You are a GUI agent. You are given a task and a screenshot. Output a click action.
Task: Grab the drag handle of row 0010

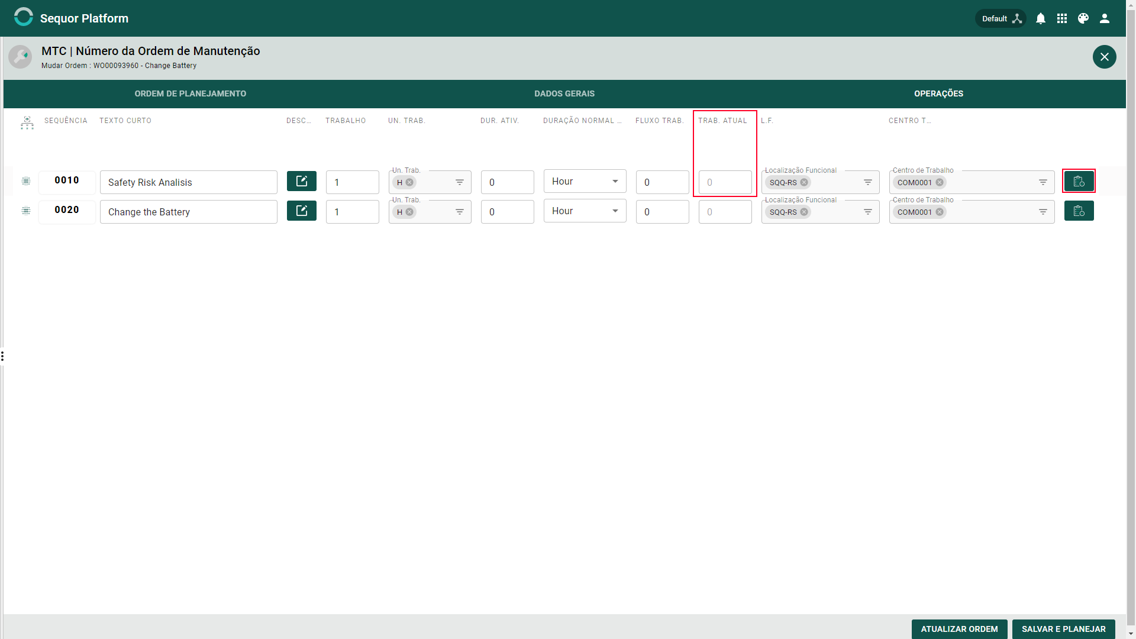(26, 181)
